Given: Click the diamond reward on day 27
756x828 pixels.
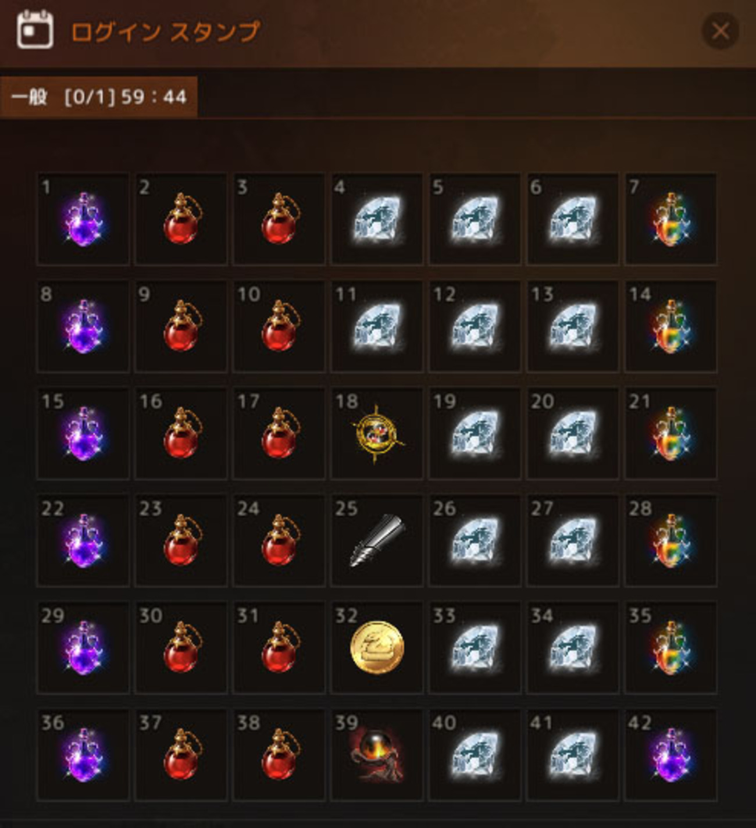Looking at the screenshot, I should [573, 541].
